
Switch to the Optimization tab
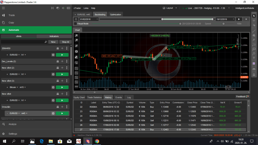[116, 14]
